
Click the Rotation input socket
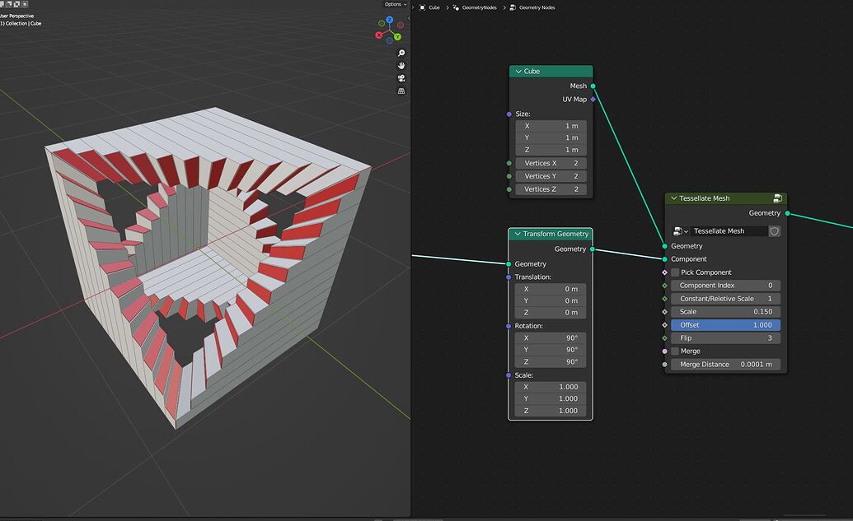point(509,326)
